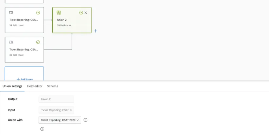Click checkmark on the 35 field count source

[x=38, y=42]
